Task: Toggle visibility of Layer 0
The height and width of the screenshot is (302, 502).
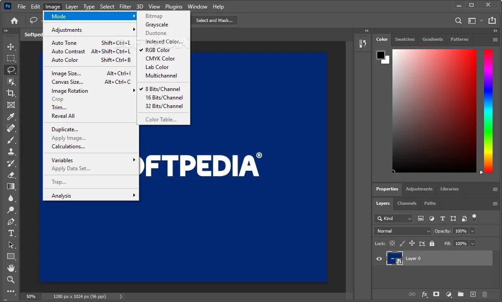Action: tap(379, 259)
